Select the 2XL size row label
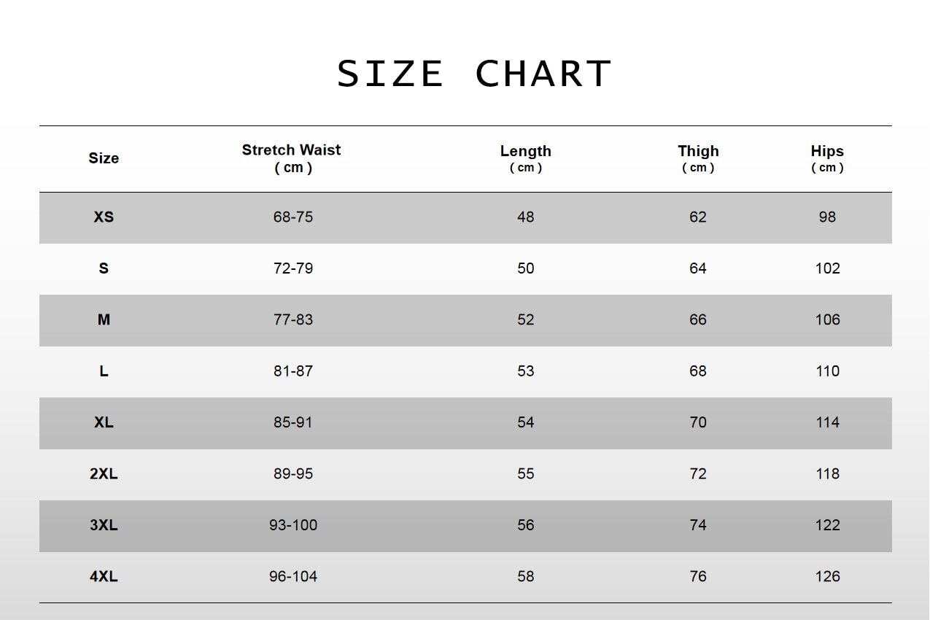Image resolution: width=930 pixels, height=620 pixels. point(104,474)
